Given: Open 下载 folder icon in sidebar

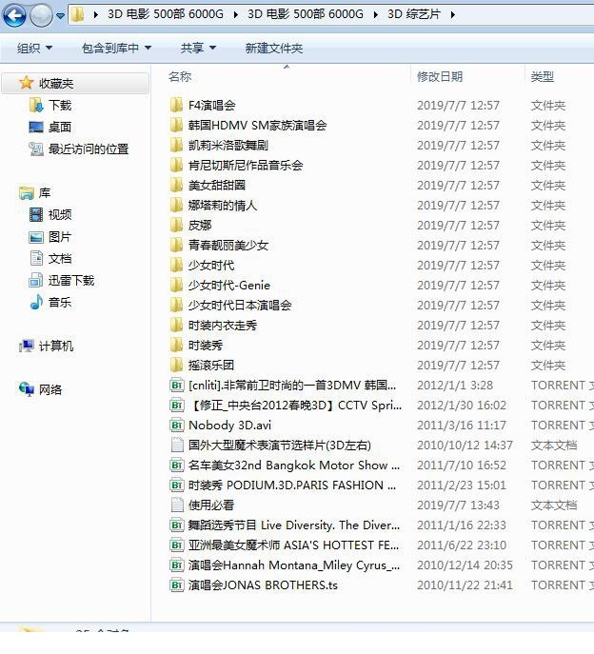Looking at the screenshot, I should click(36, 105).
